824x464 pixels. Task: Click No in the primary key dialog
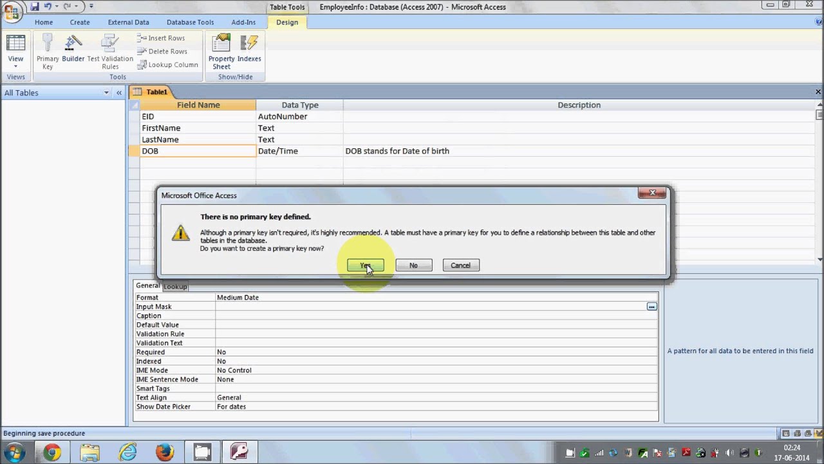413,266
